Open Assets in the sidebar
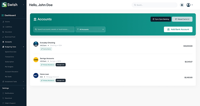 point(7,22)
